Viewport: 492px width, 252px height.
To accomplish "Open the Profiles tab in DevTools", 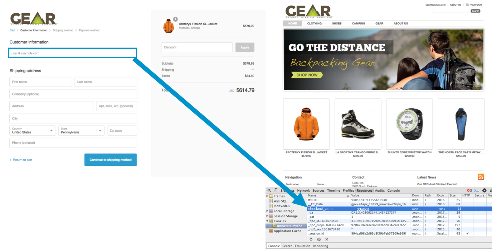I will point(348,190).
